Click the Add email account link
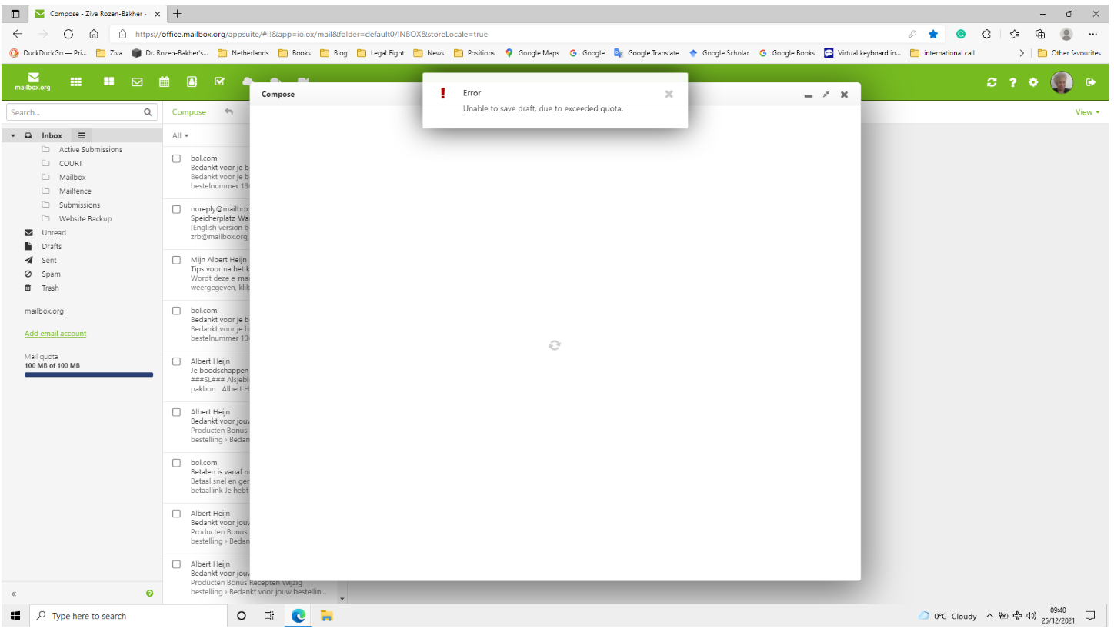 click(55, 333)
